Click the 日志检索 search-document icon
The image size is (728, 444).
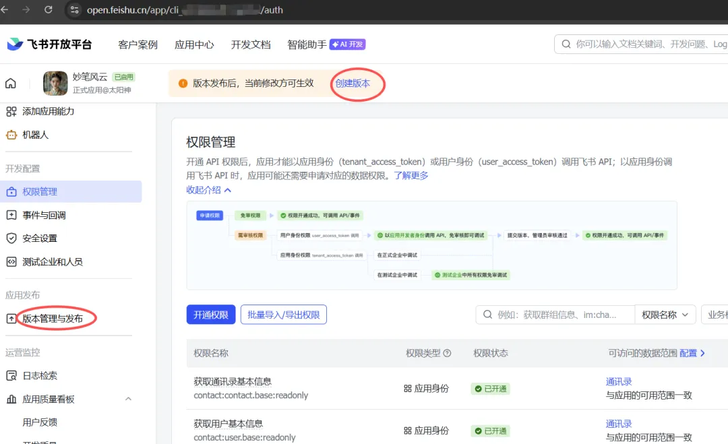tap(11, 376)
